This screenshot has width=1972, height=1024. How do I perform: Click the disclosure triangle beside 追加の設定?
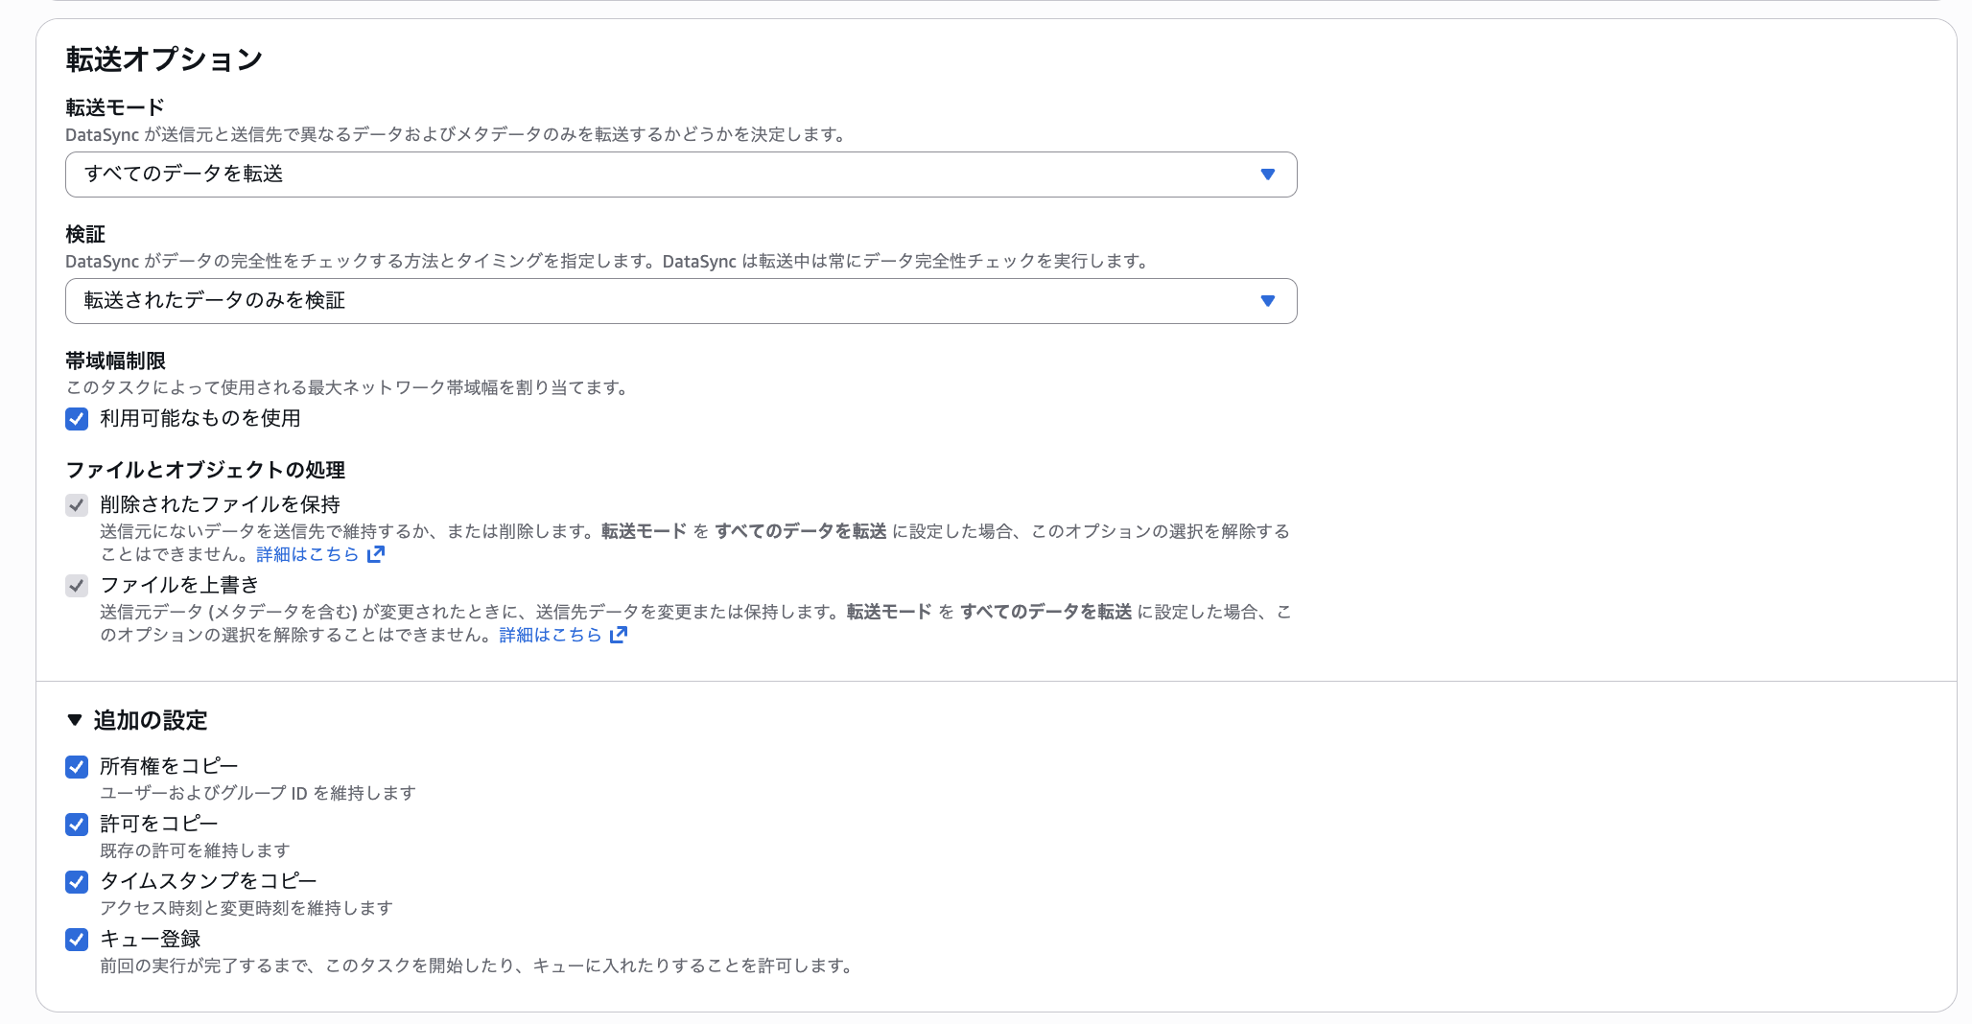(73, 720)
